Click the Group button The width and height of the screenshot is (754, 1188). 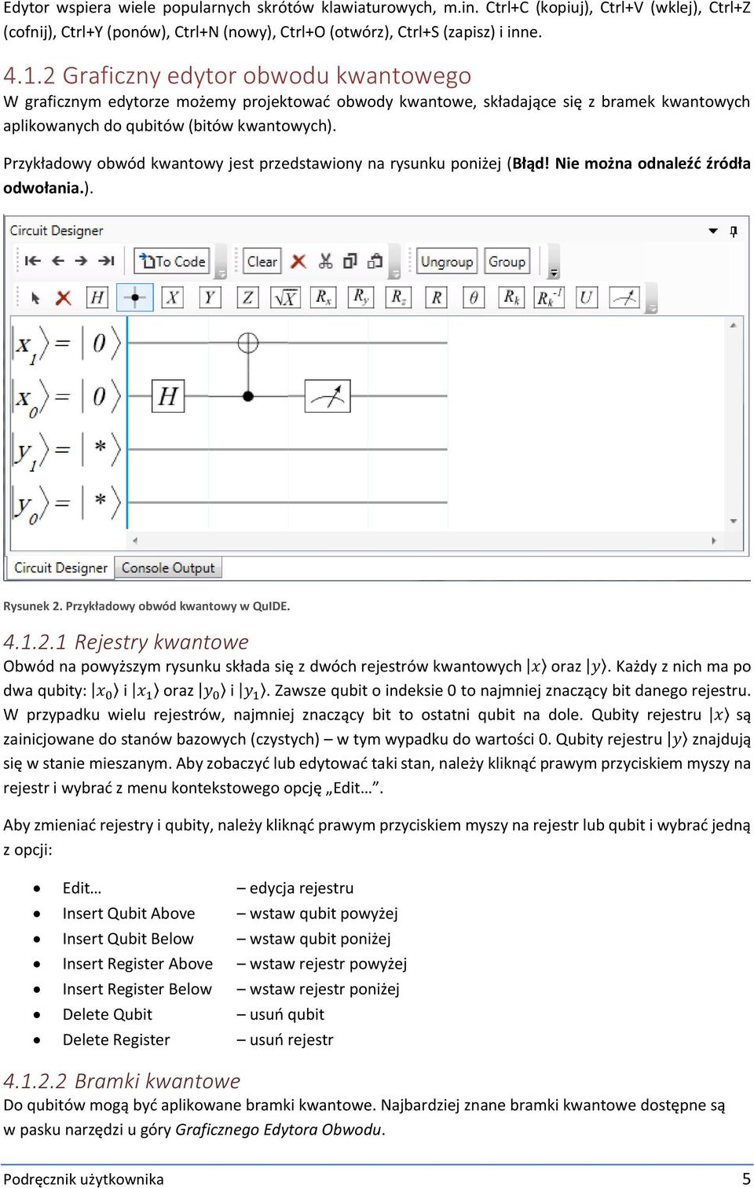[x=507, y=261]
